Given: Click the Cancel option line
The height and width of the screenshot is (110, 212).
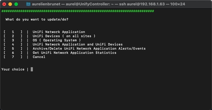Looking at the screenshot, I should [39, 57].
